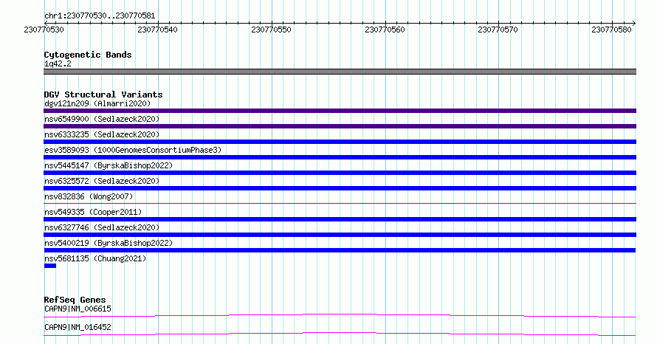Viewport: 657px width, 344px height.
Task: Click the magenta line for CAPN9|NM_016452
Action: point(340,334)
